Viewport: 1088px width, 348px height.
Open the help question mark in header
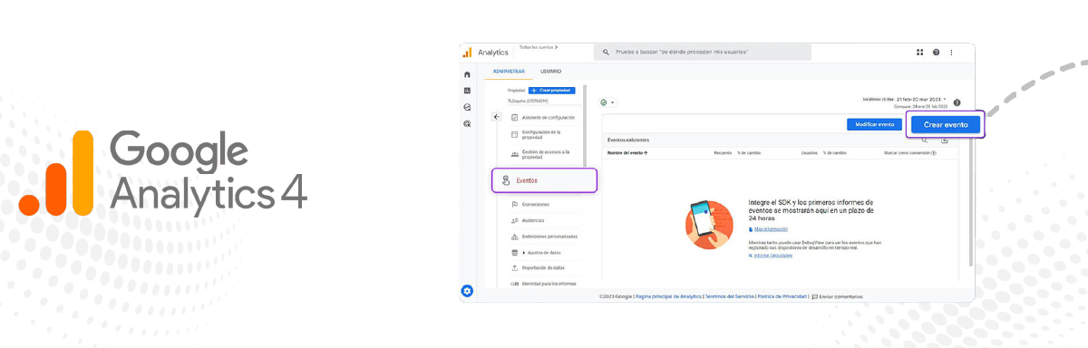coord(936,53)
